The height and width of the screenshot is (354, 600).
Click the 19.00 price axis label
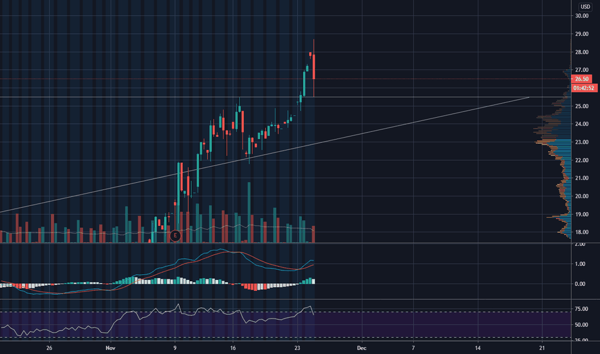pos(581,214)
